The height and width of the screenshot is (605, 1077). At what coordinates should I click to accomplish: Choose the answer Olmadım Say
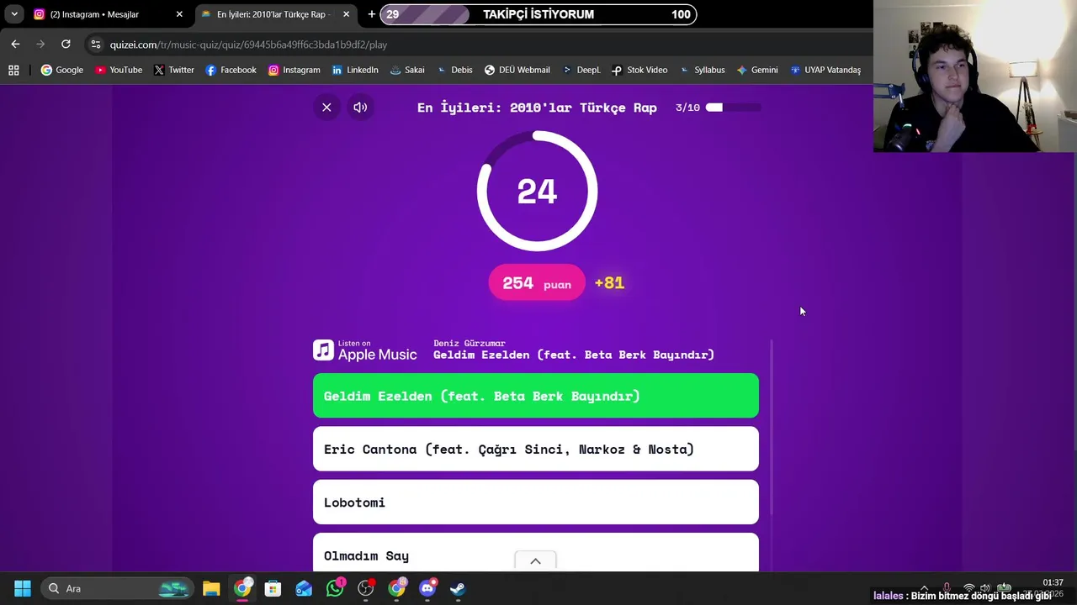(x=536, y=553)
